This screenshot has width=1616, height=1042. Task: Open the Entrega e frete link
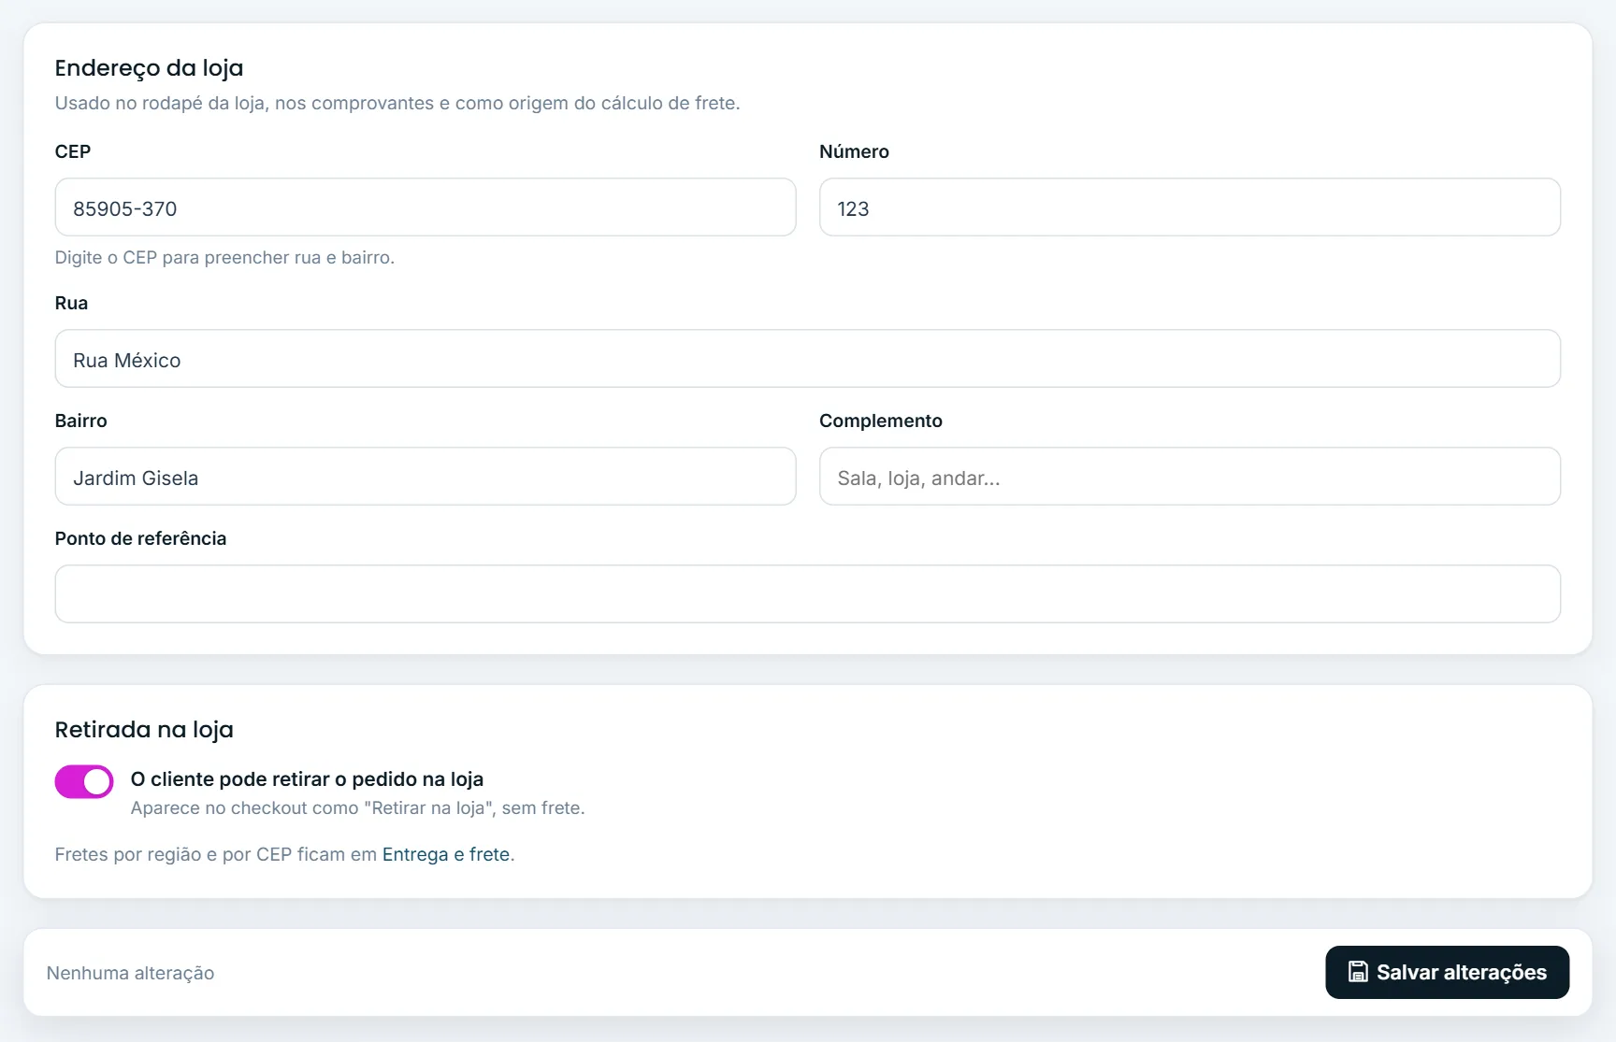[446, 854]
